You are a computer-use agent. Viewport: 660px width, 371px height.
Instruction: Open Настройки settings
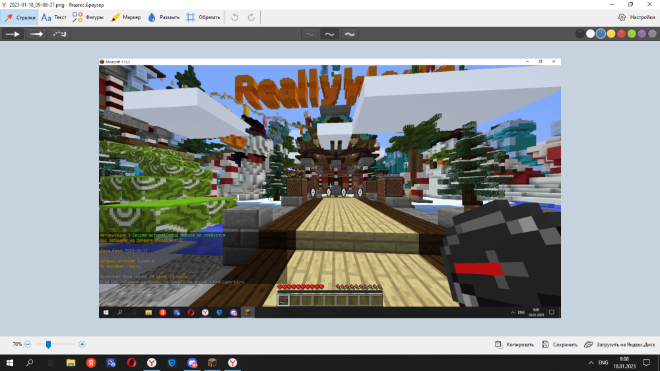tap(636, 17)
